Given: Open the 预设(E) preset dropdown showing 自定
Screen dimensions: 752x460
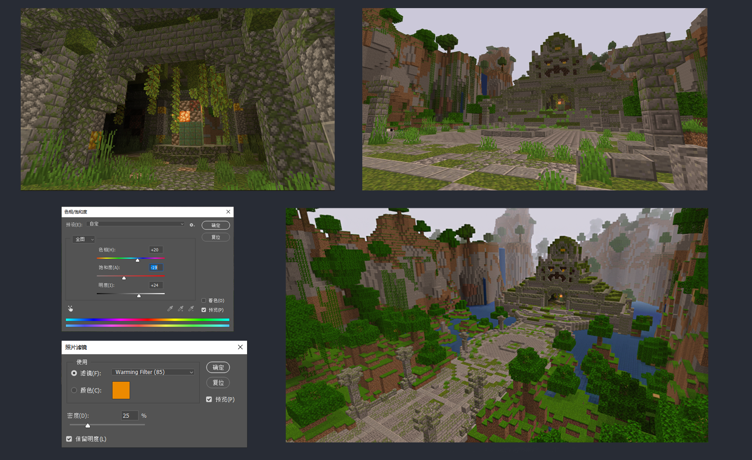Looking at the screenshot, I should click(136, 224).
